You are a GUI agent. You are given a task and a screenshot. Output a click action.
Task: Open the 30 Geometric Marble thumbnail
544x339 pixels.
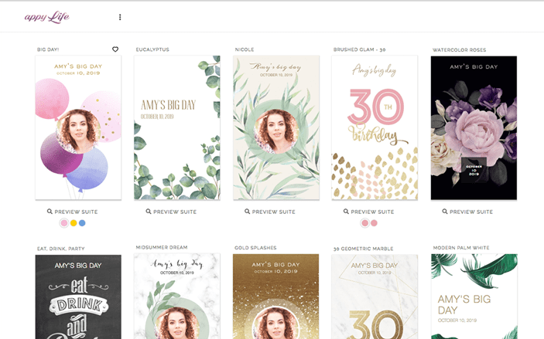pyautogui.click(x=375, y=297)
